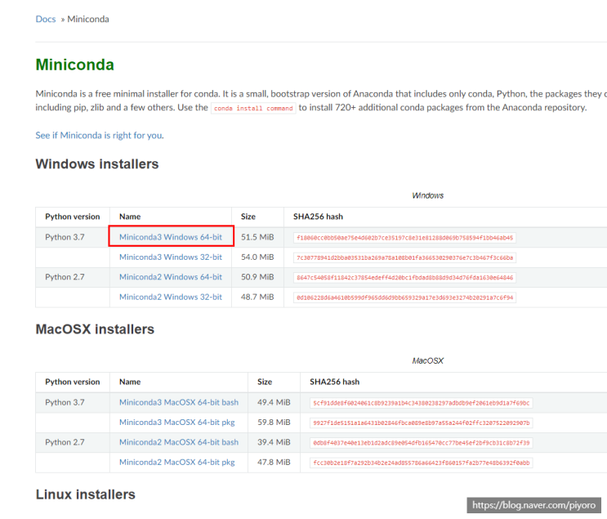This screenshot has width=607, height=519.
Task: Download Miniconda2 MacOSX 64-bit pkg installer
Action: point(176,462)
